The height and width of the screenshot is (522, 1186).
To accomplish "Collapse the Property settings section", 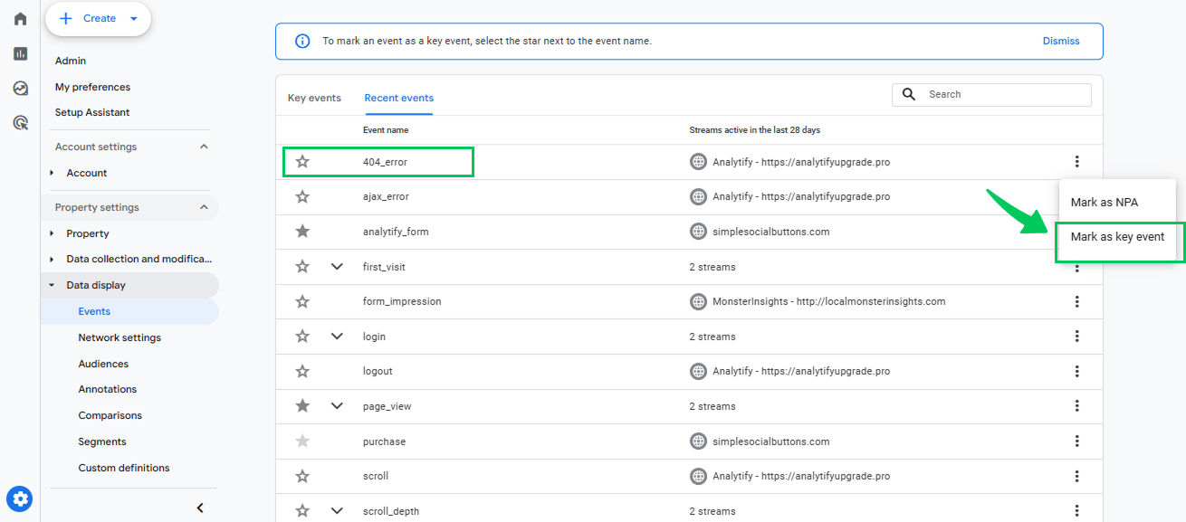I will (x=204, y=207).
